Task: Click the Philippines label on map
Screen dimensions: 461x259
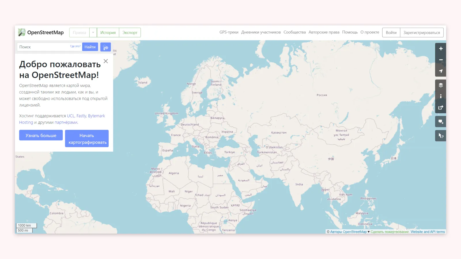Action: [368, 199]
